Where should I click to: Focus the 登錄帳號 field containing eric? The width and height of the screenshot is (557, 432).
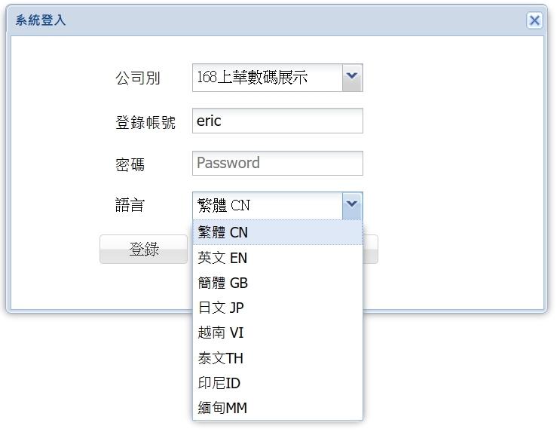[x=277, y=121]
